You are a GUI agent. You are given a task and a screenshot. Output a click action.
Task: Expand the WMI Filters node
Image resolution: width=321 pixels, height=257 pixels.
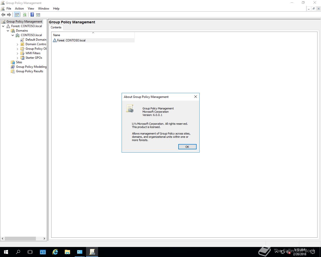point(18,53)
